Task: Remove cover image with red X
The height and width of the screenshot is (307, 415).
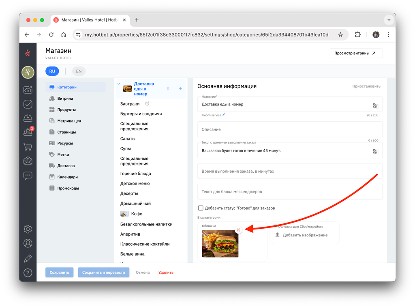Action: [x=238, y=230]
